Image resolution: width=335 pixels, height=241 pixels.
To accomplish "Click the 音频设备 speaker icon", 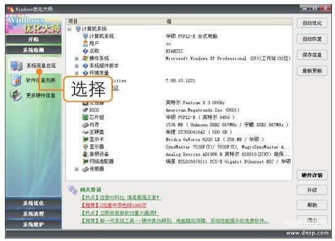I will click(x=86, y=154).
